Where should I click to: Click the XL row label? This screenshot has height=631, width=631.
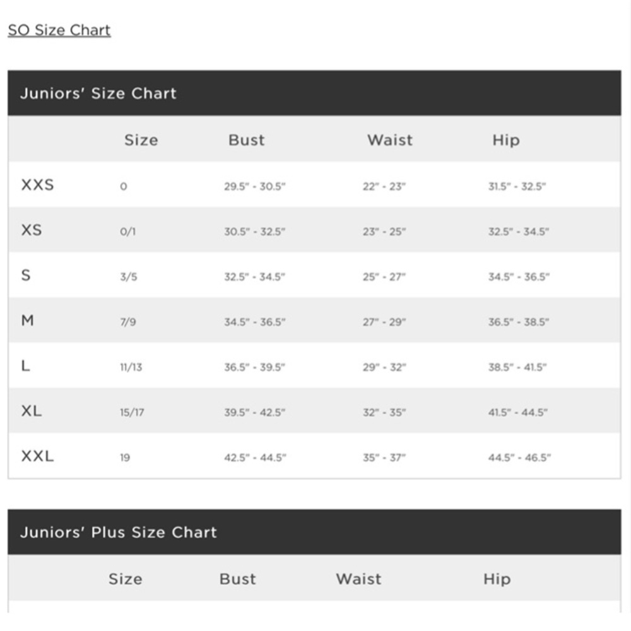pyautogui.click(x=32, y=411)
